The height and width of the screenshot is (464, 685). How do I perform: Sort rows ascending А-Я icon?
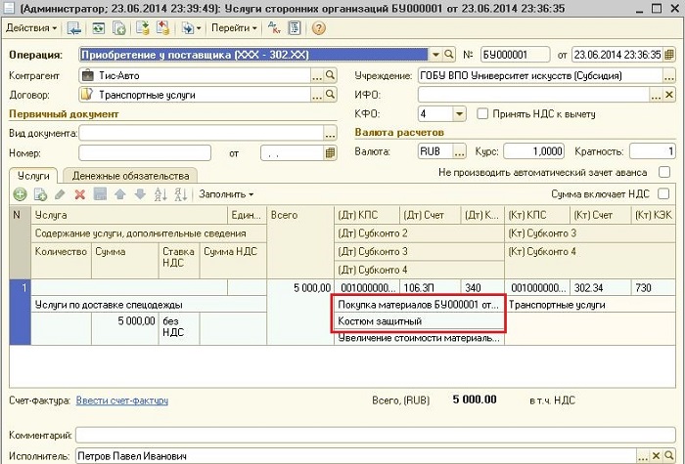pos(160,194)
